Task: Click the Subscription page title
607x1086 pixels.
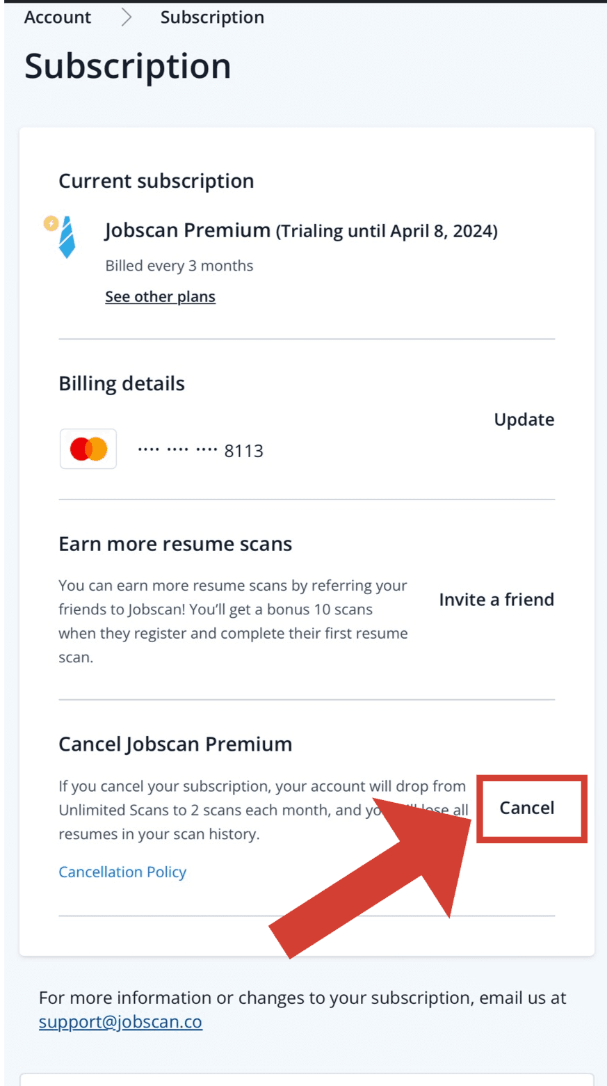Action: click(128, 67)
